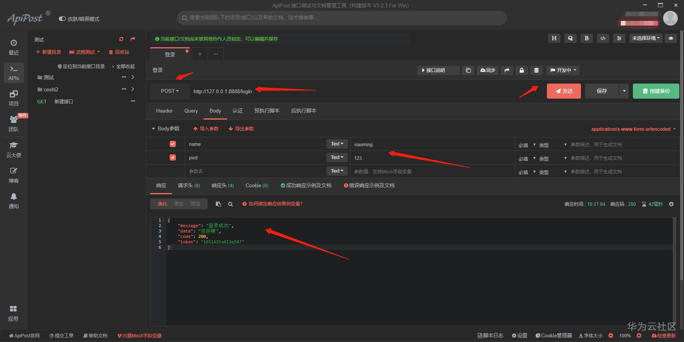The height and width of the screenshot is (342, 684).
Task: Increase font size with plus icon
Action: (639, 335)
